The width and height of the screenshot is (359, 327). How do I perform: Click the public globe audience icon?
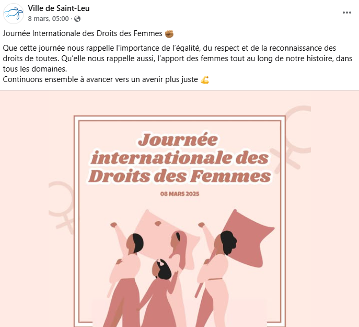77,18
